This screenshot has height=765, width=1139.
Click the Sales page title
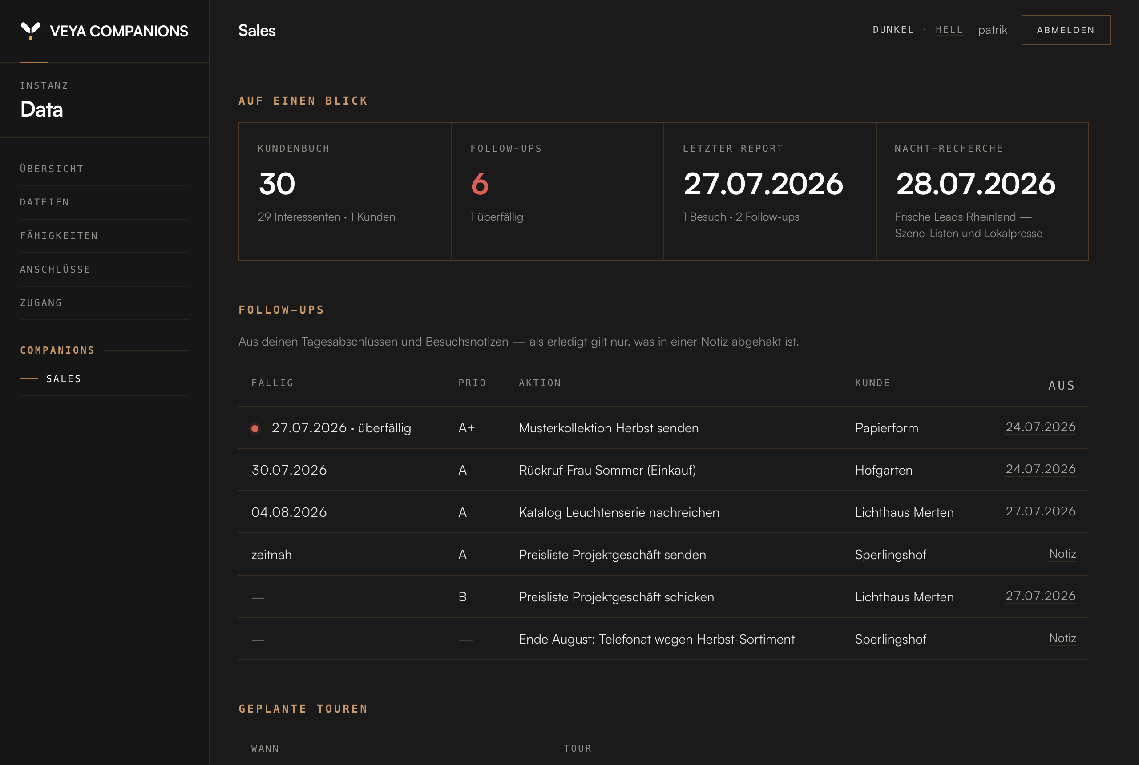[257, 30]
